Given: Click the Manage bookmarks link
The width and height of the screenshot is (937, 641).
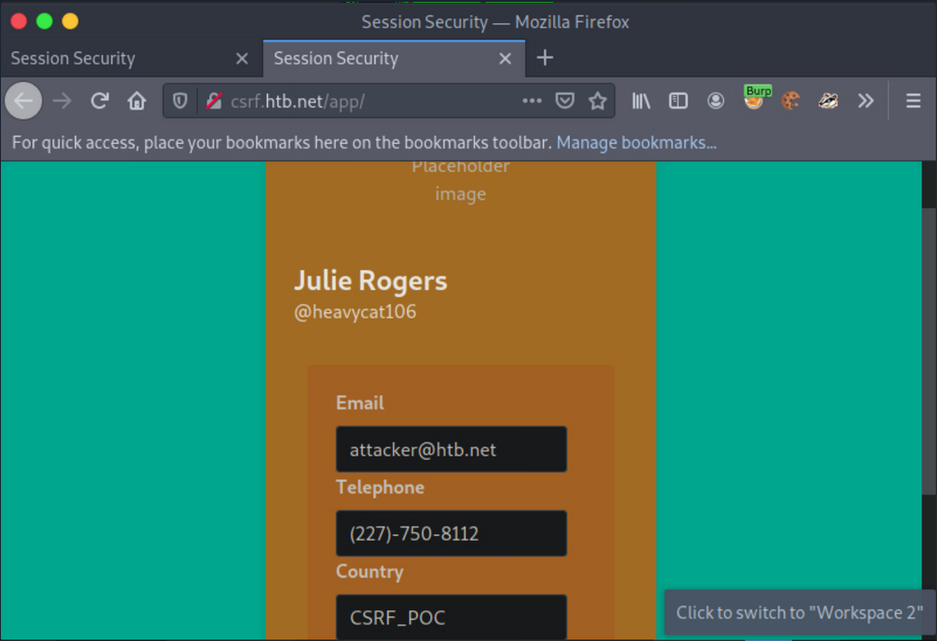Looking at the screenshot, I should pyautogui.click(x=636, y=143).
